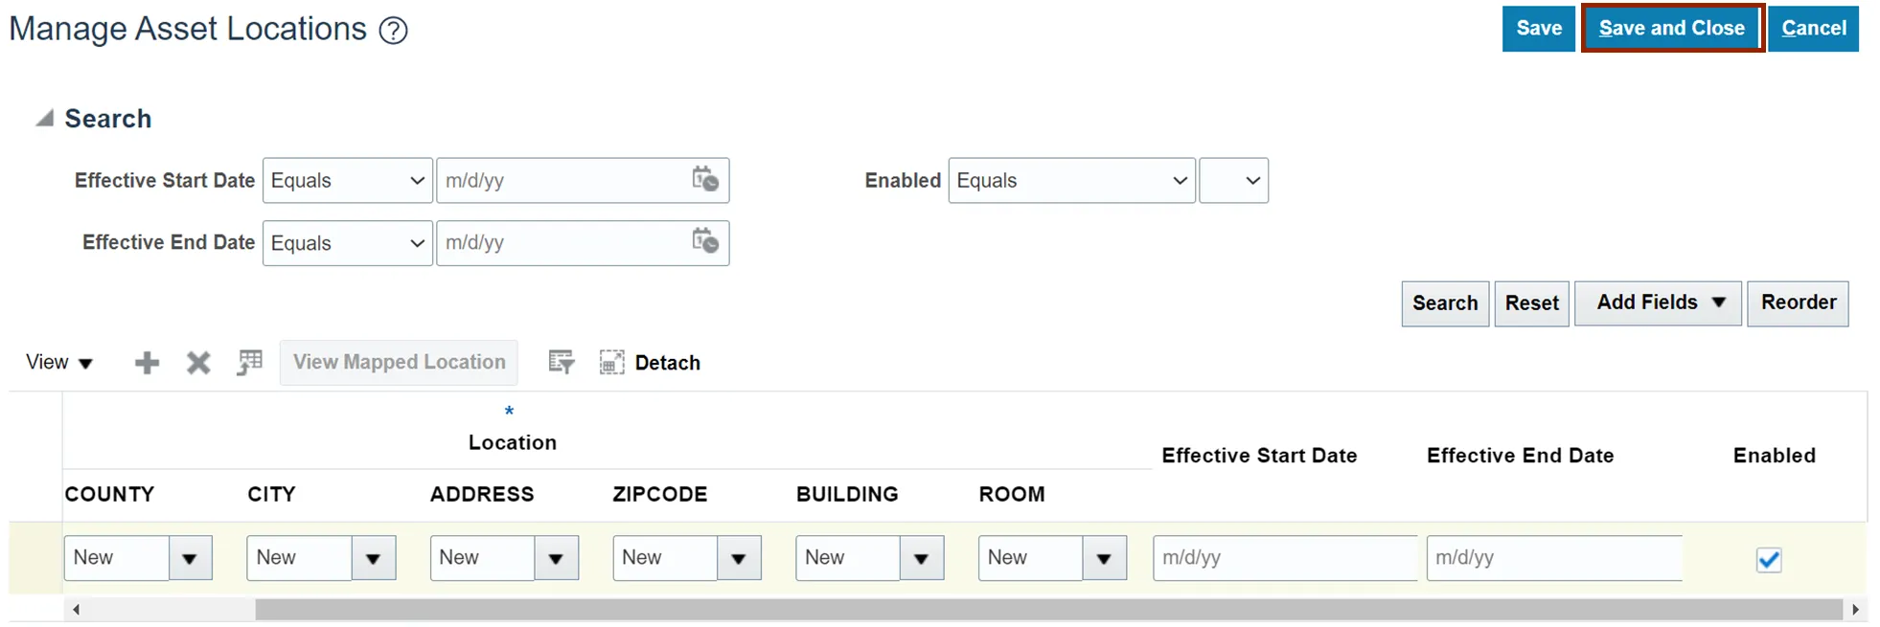1880x627 pixels.
Task: Click the help question mark icon
Action: (x=393, y=31)
